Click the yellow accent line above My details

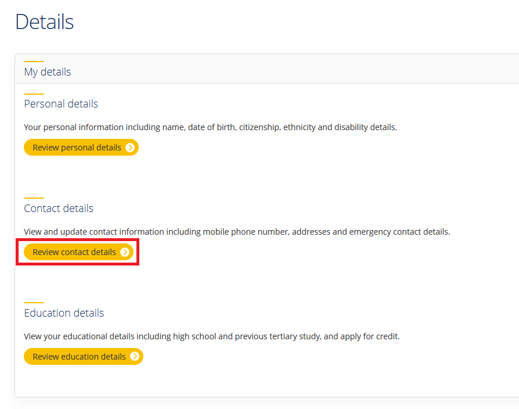[34, 61]
